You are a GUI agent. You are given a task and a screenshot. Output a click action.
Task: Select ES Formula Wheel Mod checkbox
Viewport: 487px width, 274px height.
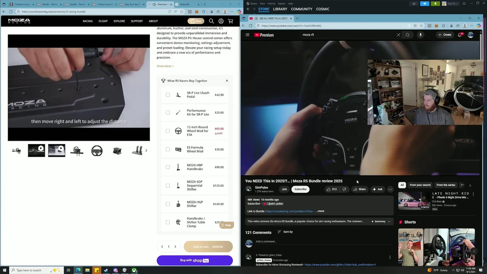pos(168,149)
